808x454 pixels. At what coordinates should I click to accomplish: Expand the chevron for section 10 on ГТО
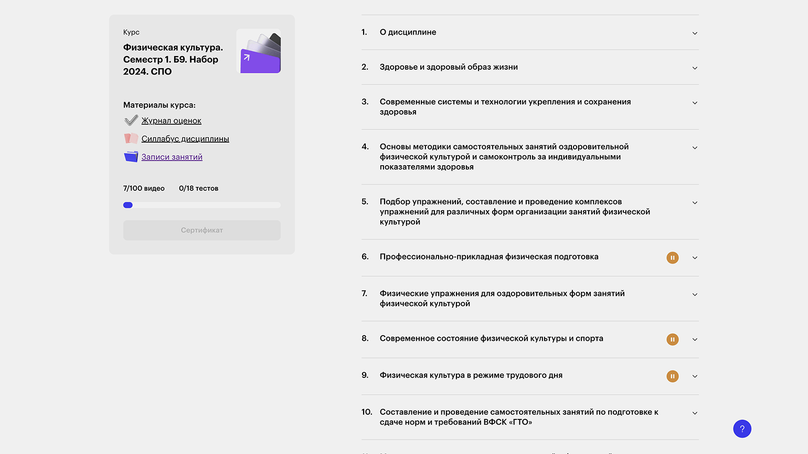[x=695, y=413]
